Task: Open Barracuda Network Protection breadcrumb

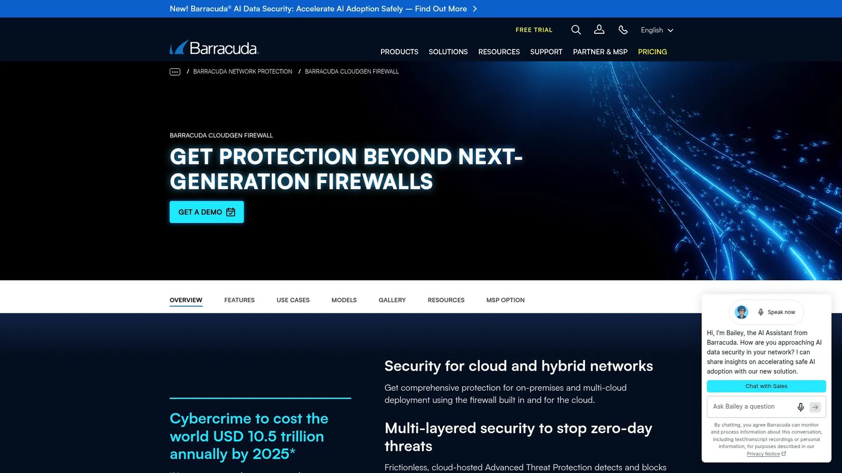Action: pyautogui.click(x=242, y=72)
